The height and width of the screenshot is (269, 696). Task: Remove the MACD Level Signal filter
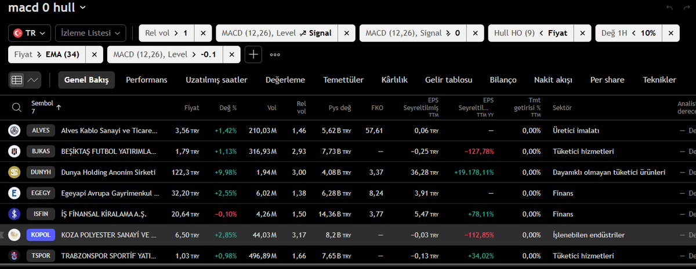pos(346,33)
